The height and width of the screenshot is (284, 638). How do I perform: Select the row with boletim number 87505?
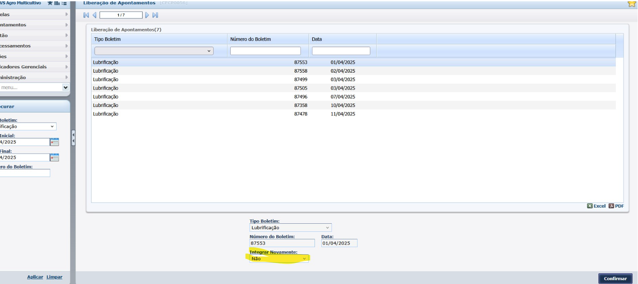(300, 88)
